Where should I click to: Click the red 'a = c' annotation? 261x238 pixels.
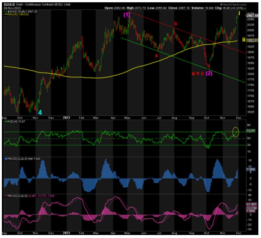tap(197, 73)
